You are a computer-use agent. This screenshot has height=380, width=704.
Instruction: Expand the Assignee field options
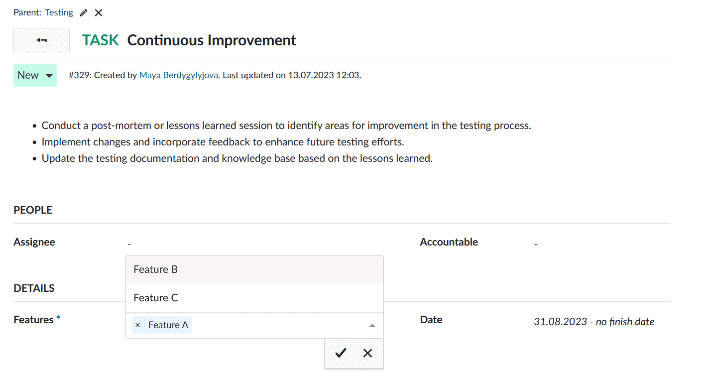click(x=129, y=243)
